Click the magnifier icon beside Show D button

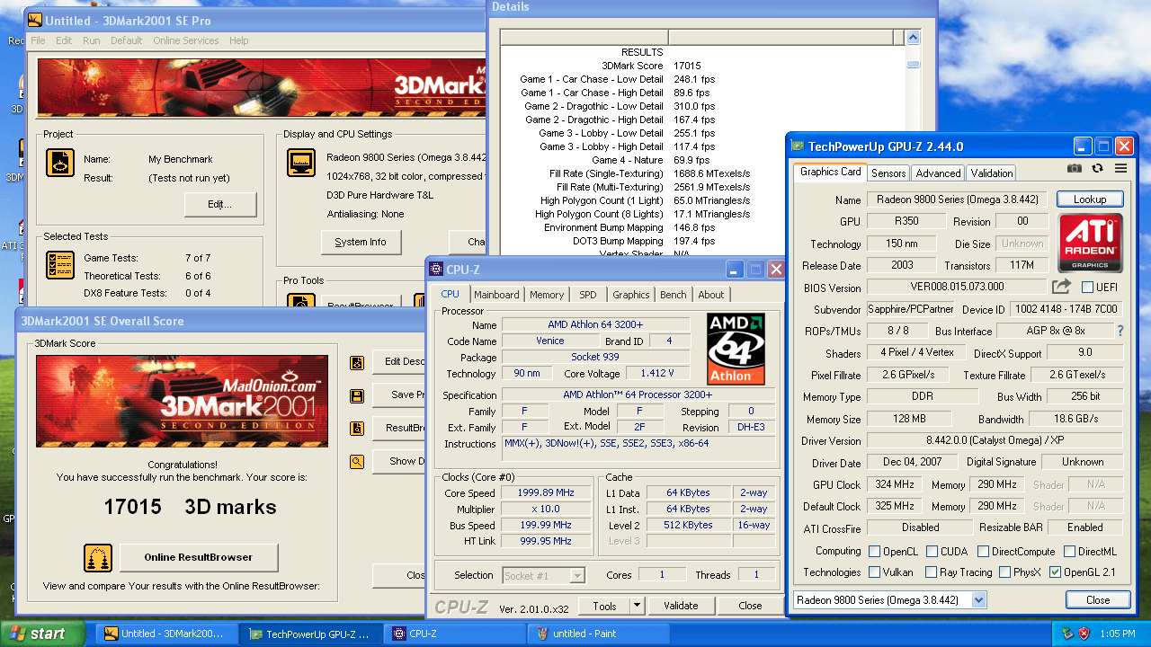[357, 462]
